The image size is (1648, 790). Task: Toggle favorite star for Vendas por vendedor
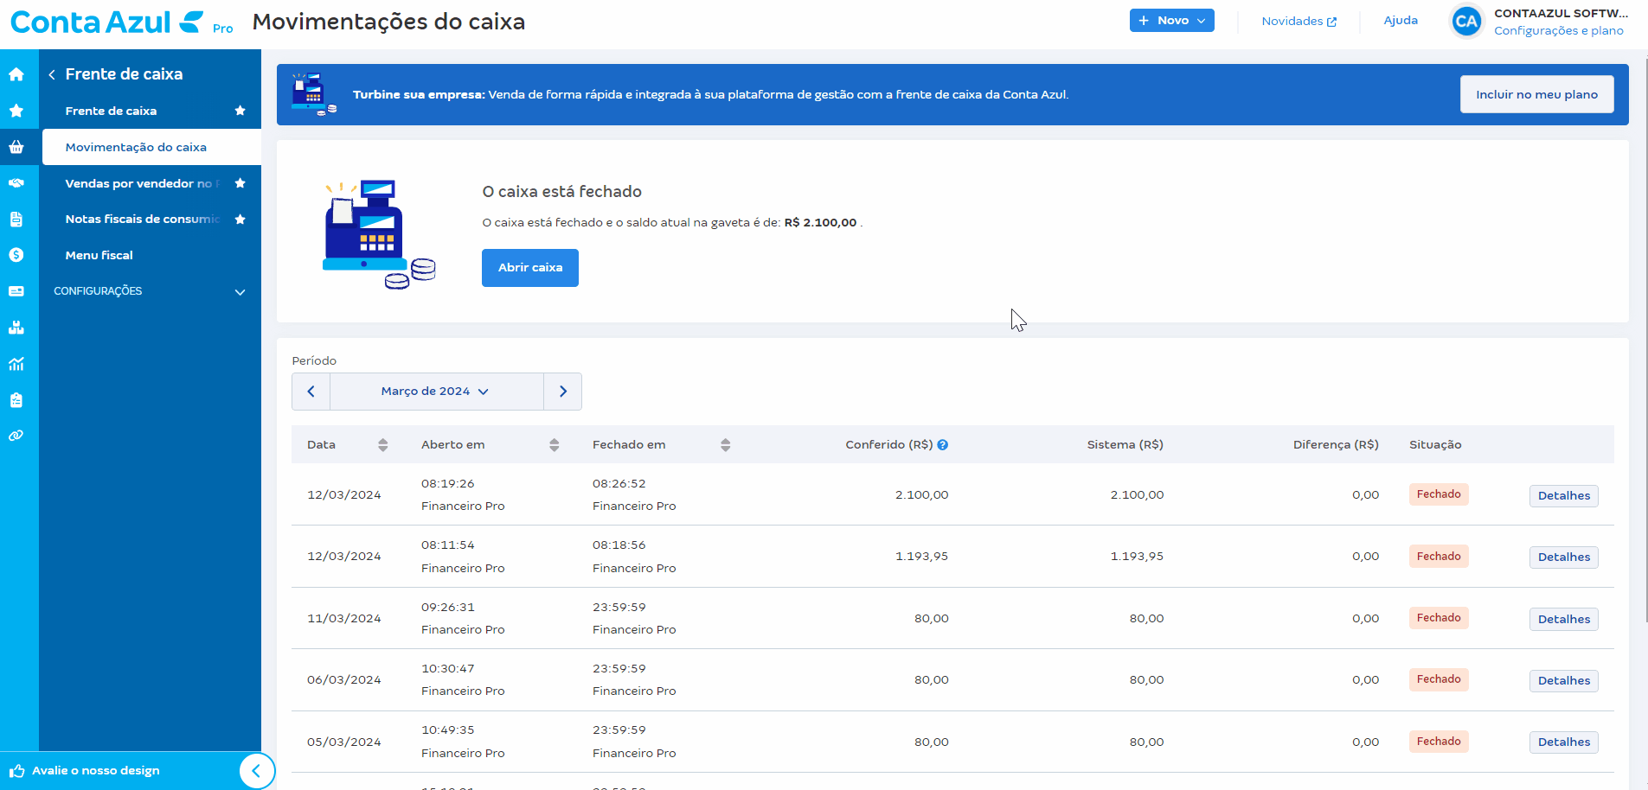pos(240,183)
